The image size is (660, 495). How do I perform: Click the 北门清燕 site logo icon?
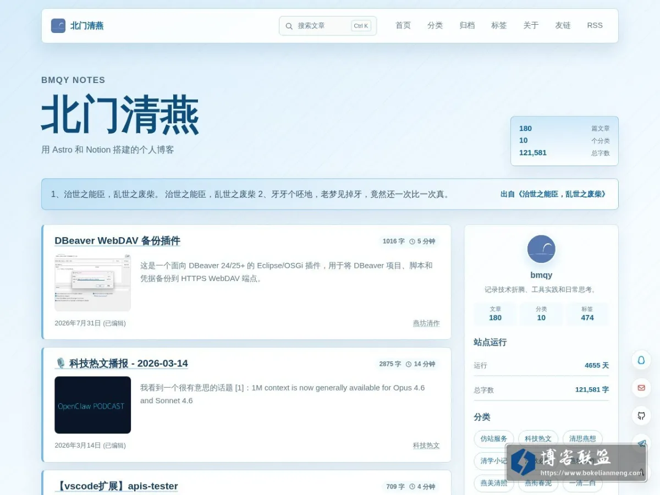click(58, 26)
